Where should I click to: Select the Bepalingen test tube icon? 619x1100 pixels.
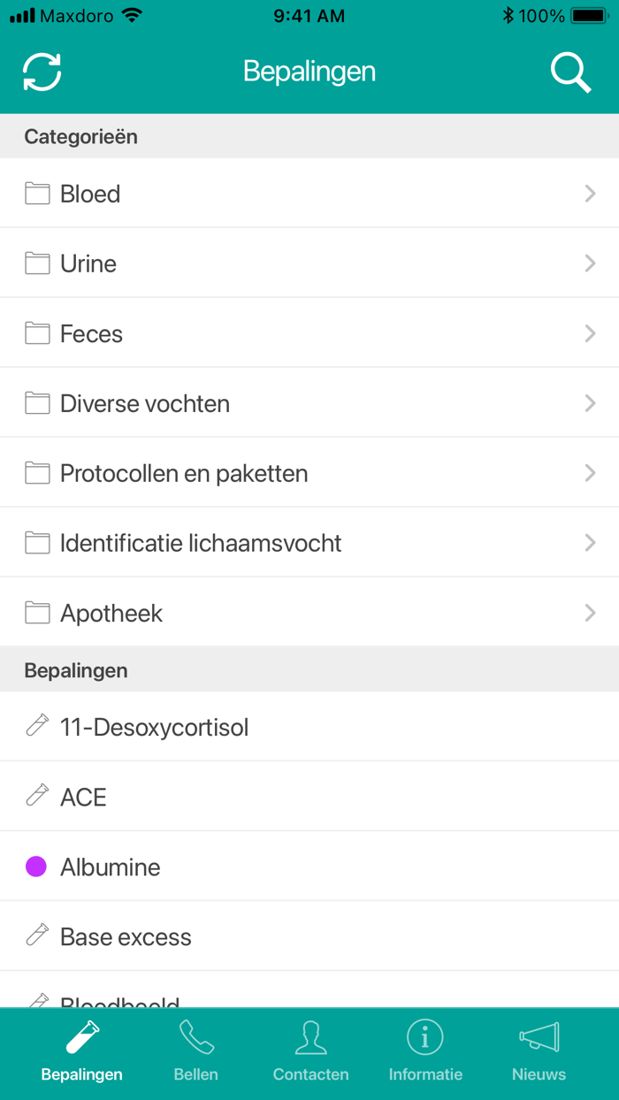coord(81,1037)
